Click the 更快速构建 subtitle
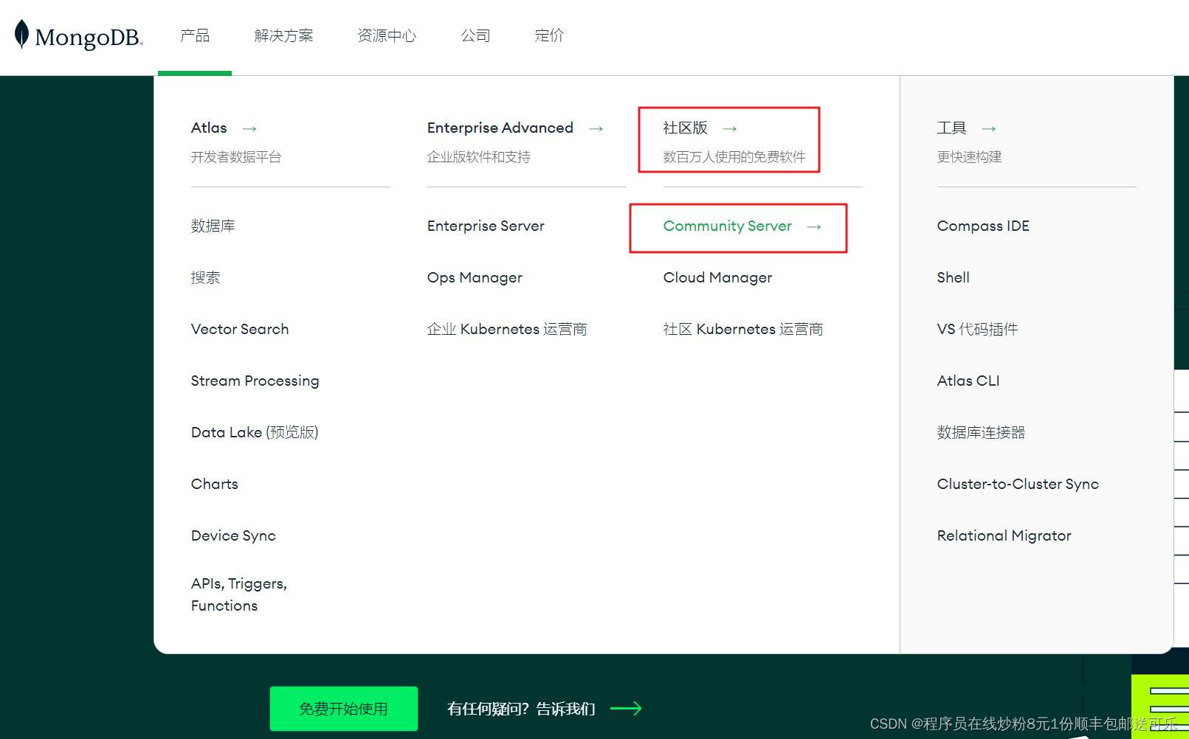Viewport: 1189px width, 739px height. pos(970,157)
